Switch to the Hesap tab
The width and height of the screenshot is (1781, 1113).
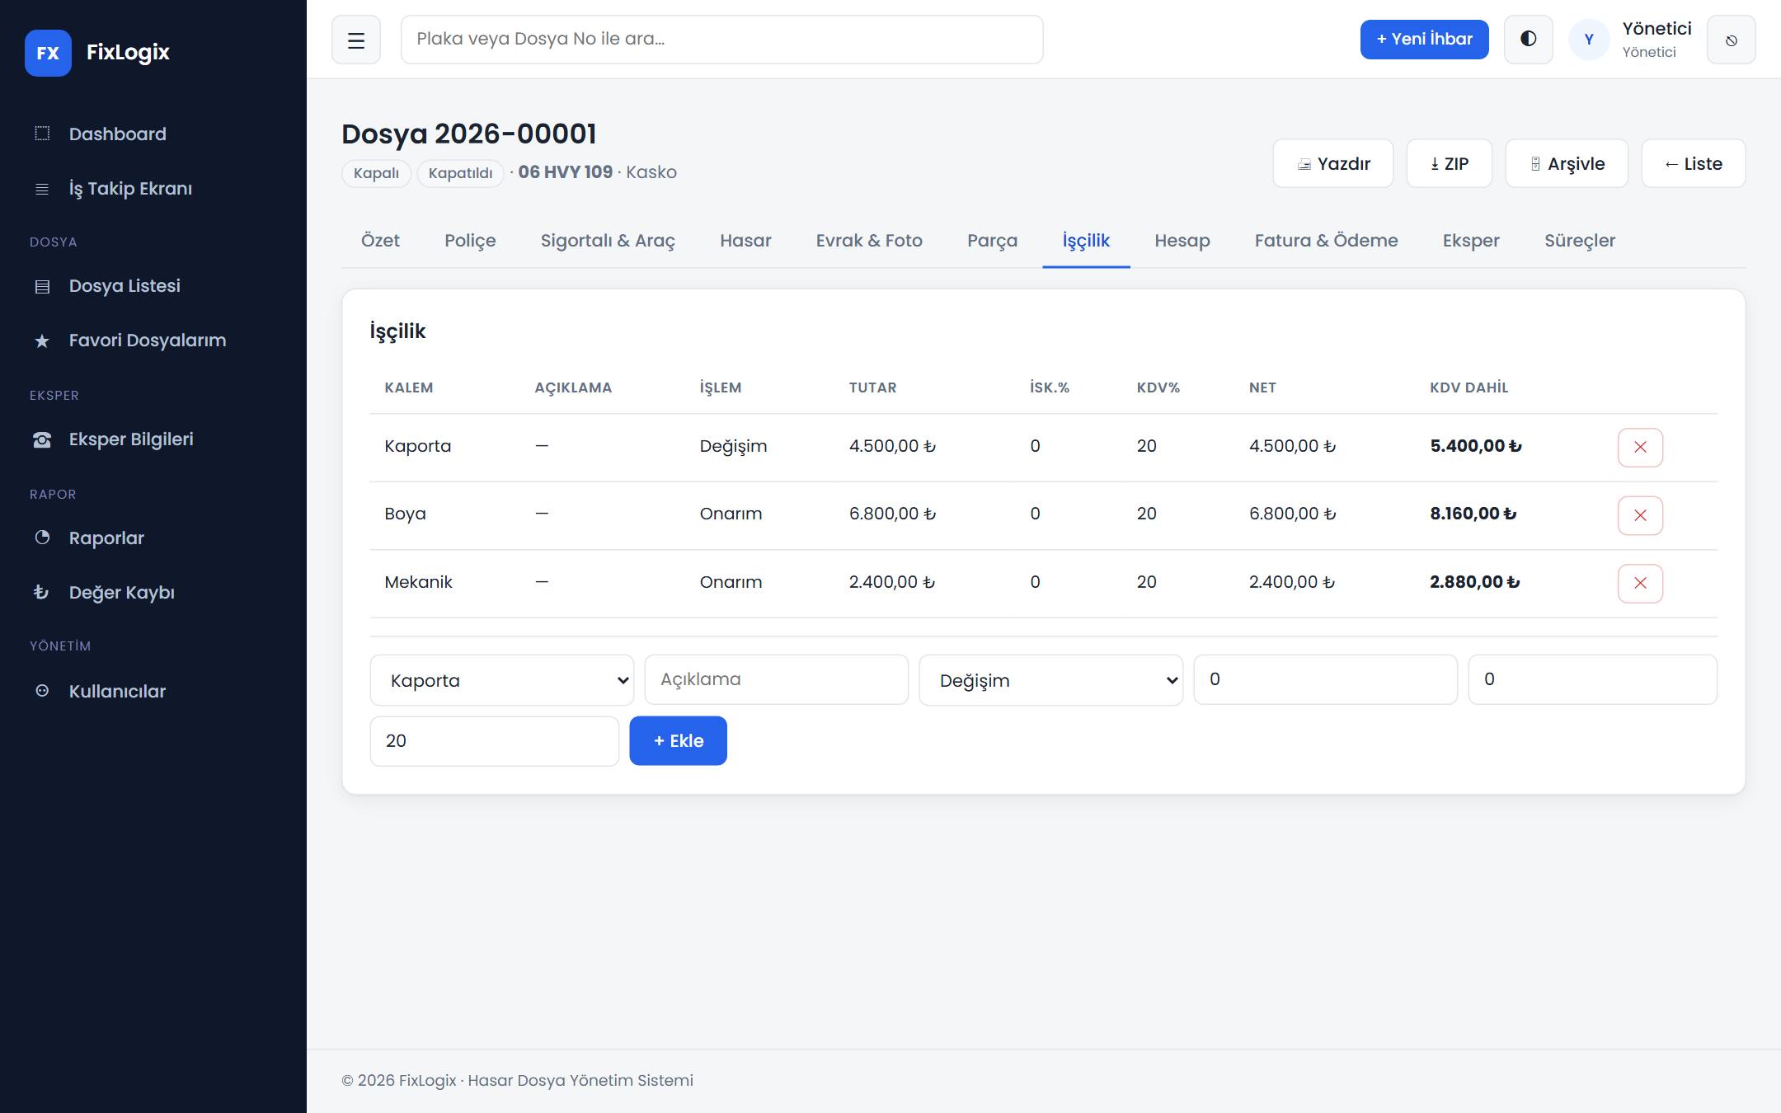pyautogui.click(x=1182, y=241)
